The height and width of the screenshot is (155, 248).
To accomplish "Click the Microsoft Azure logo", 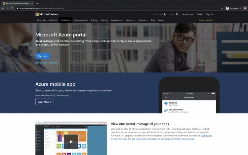I will coord(47,14).
